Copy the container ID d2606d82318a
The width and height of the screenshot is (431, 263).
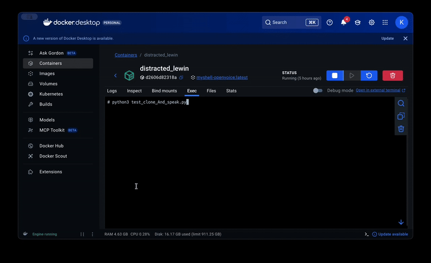pos(181,77)
